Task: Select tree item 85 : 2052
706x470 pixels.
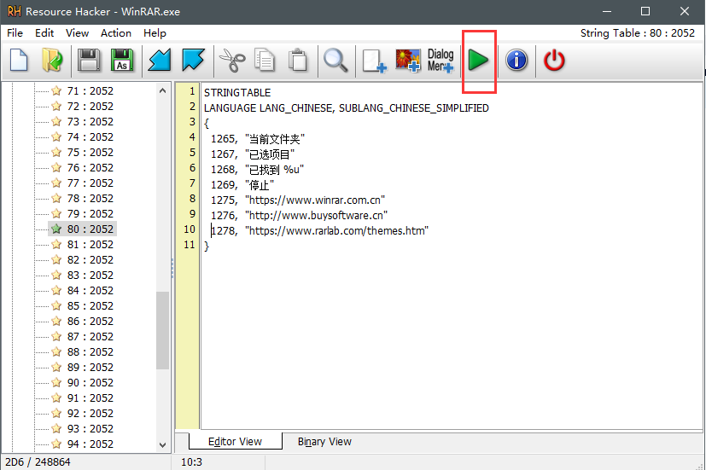Action: 90,305
